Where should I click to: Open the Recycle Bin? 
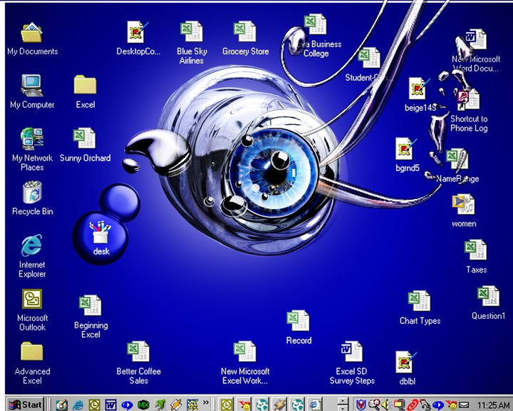pyautogui.click(x=32, y=193)
